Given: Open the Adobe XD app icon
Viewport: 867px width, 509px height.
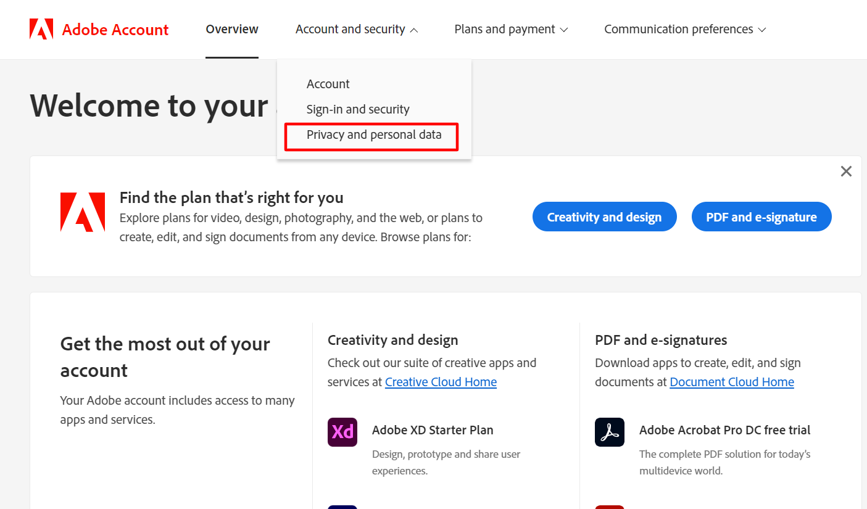Looking at the screenshot, I should tap(342, 432).
